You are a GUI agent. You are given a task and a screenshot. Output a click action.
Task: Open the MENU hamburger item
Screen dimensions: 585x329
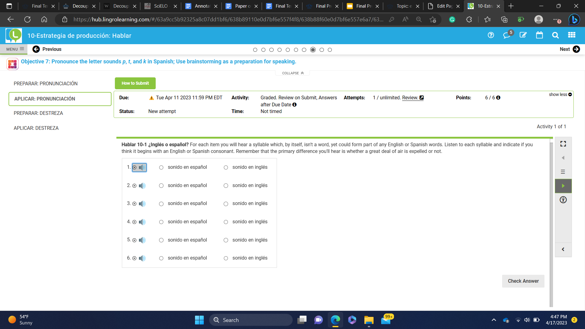click(x=15, y=49)
